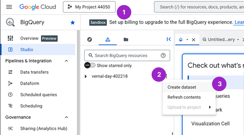Toggle Show starred only switch

pyautogui.click(x=90, y=65)
